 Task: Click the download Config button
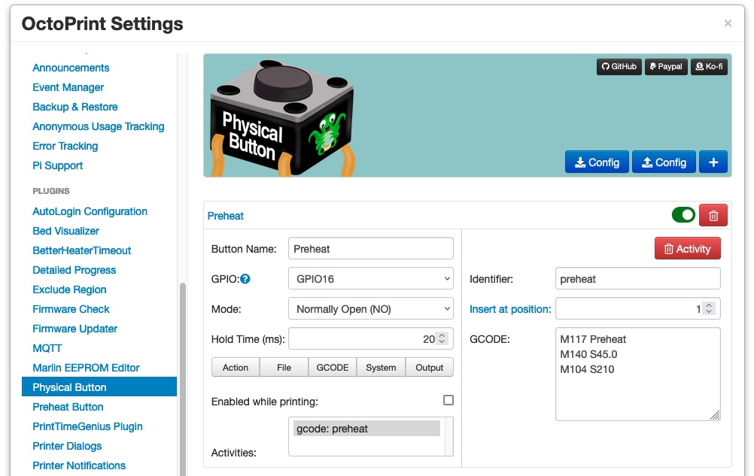(x=597, y=162)
